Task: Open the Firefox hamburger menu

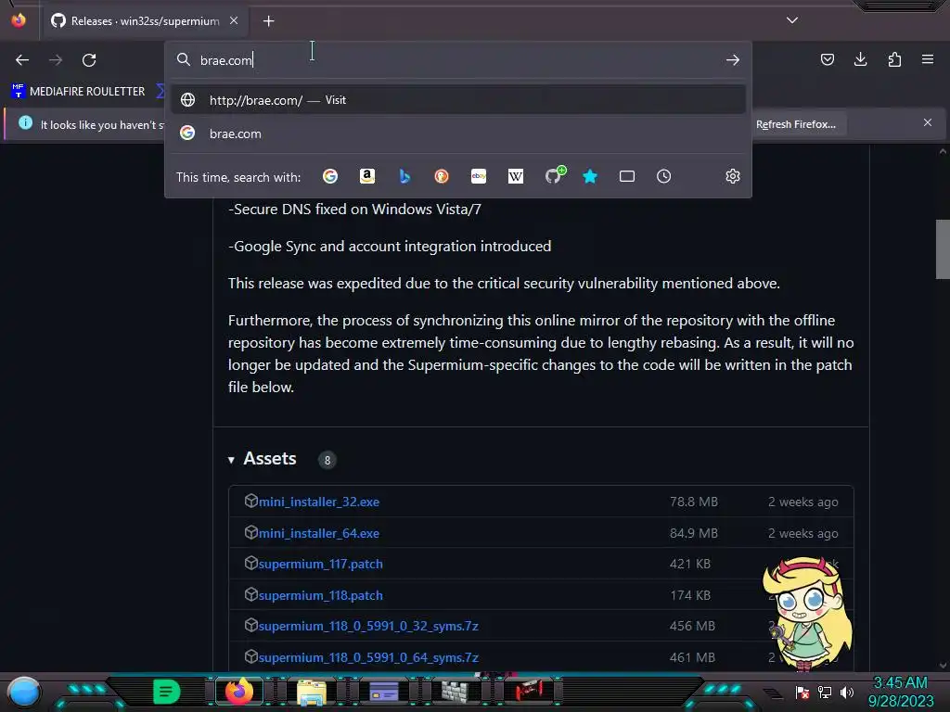Action: coord(928,59)
